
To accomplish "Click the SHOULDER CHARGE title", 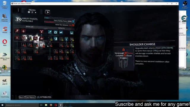I will (x=142, y=44).
